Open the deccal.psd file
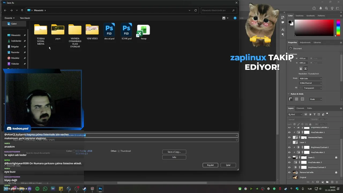This screenshot has height=193, width=343. (x=109, y=31)
